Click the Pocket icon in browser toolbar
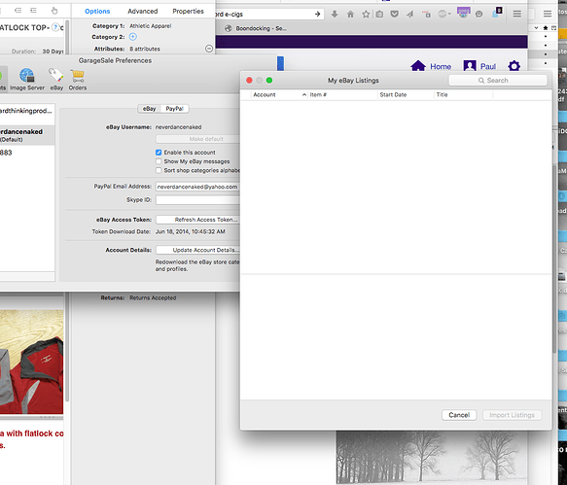 (395, 15)
